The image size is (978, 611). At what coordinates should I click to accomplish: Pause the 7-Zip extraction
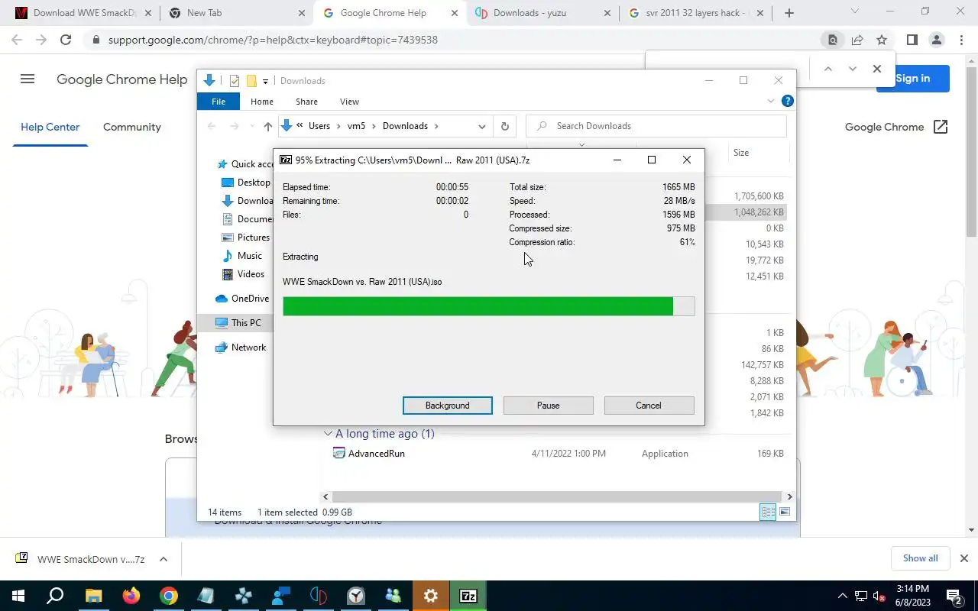tap(548, 406)
